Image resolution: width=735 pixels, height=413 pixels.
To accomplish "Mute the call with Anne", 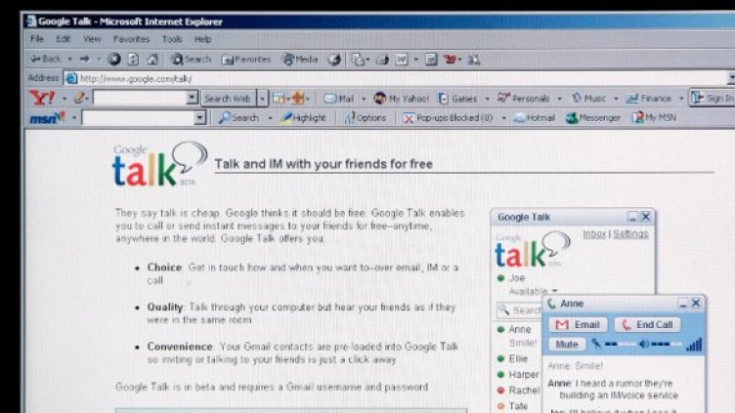I will [566, 345].
